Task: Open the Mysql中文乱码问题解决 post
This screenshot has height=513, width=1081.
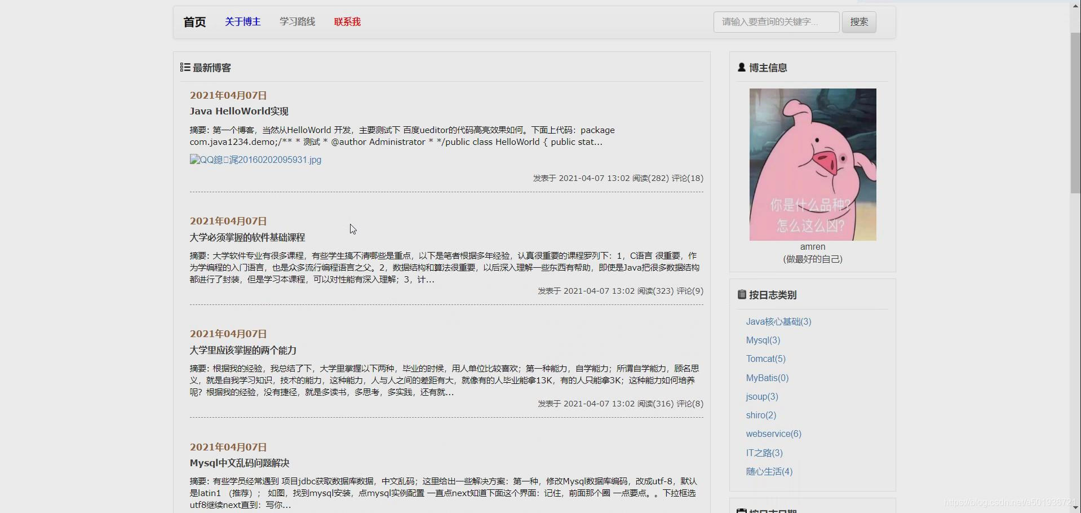Action: [239, 463]
